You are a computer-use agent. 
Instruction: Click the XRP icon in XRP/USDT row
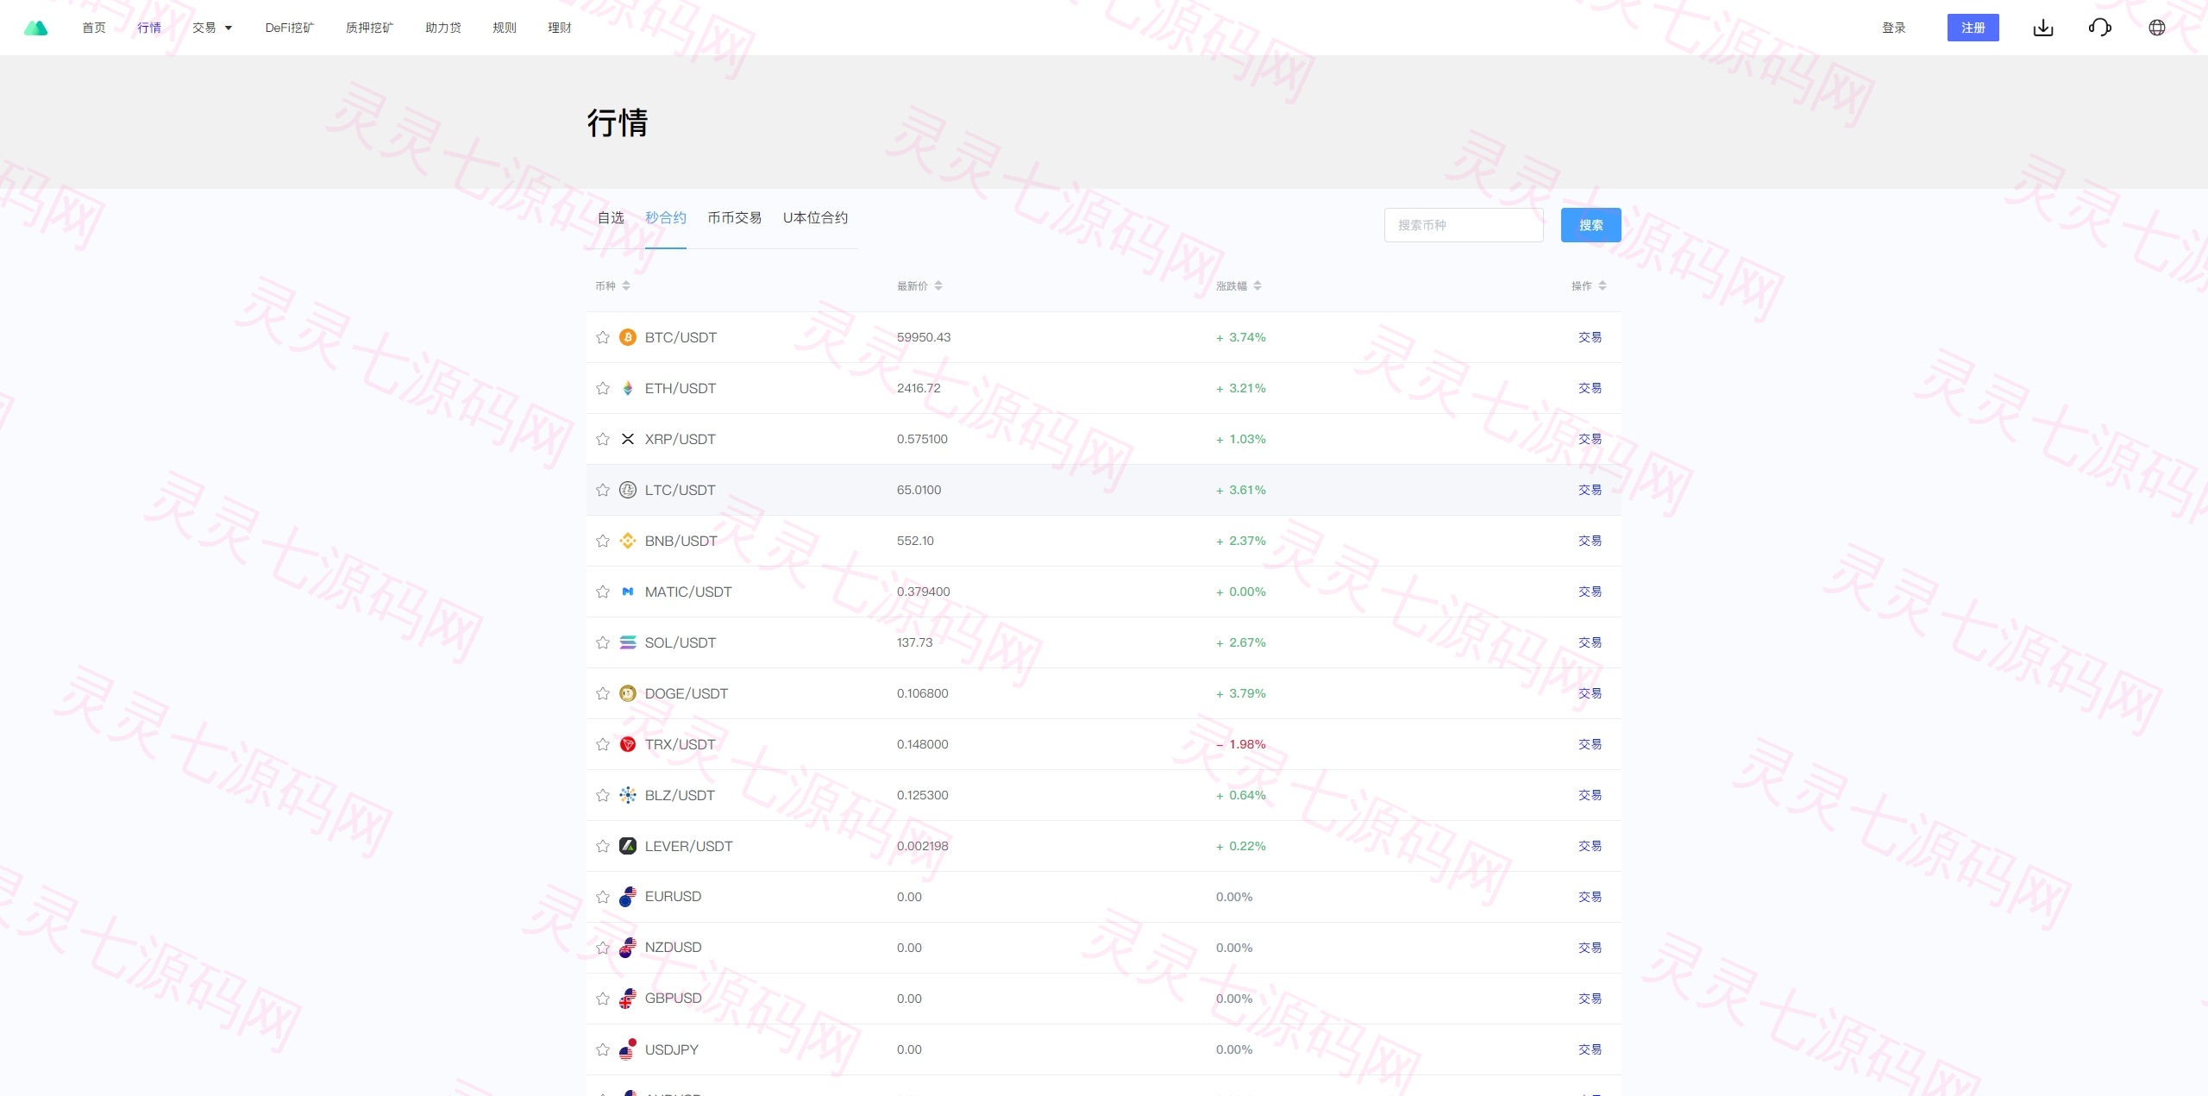pos(628,439)
